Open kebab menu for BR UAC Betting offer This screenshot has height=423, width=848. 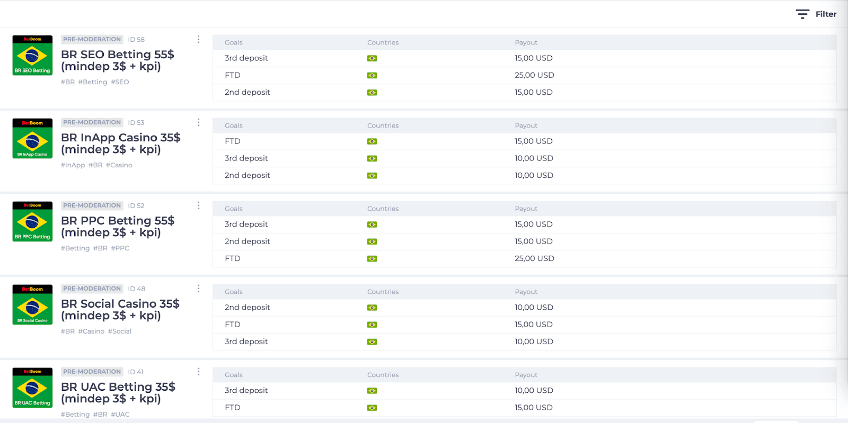click(x=199, y=372)
